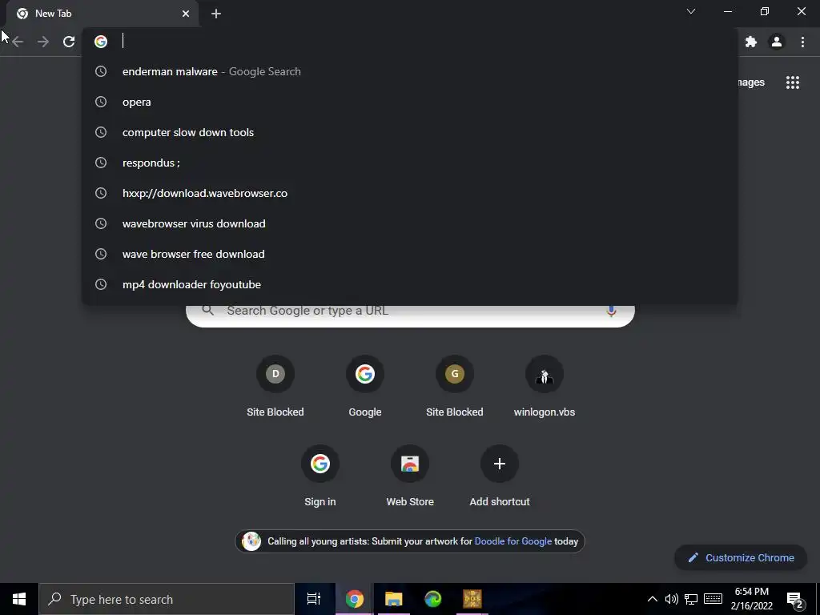Viewport: 820px width, 615px height.
Task: Open Task View on the taskbar
Action: tap(314, 599)
